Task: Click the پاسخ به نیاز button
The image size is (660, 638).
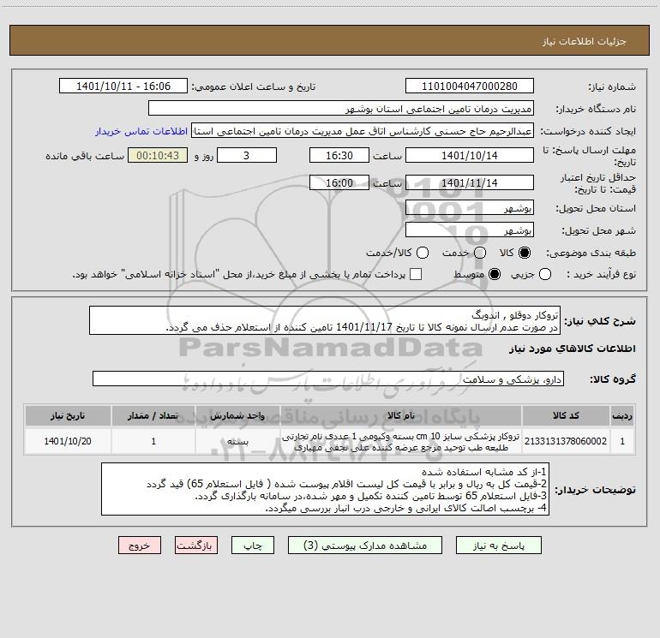Action: pyautogui.click(x=498, y=545)
